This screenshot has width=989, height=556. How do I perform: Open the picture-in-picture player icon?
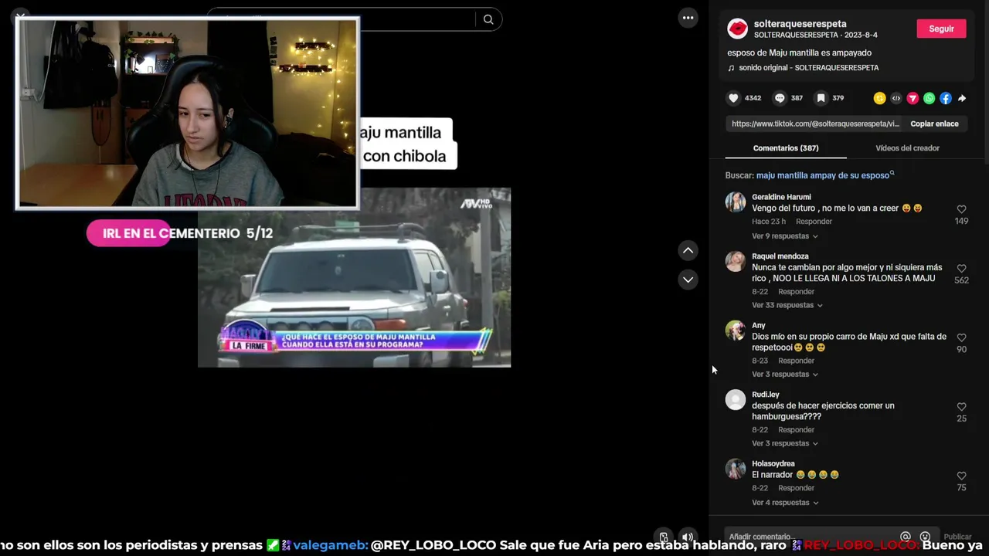point(663,537)
